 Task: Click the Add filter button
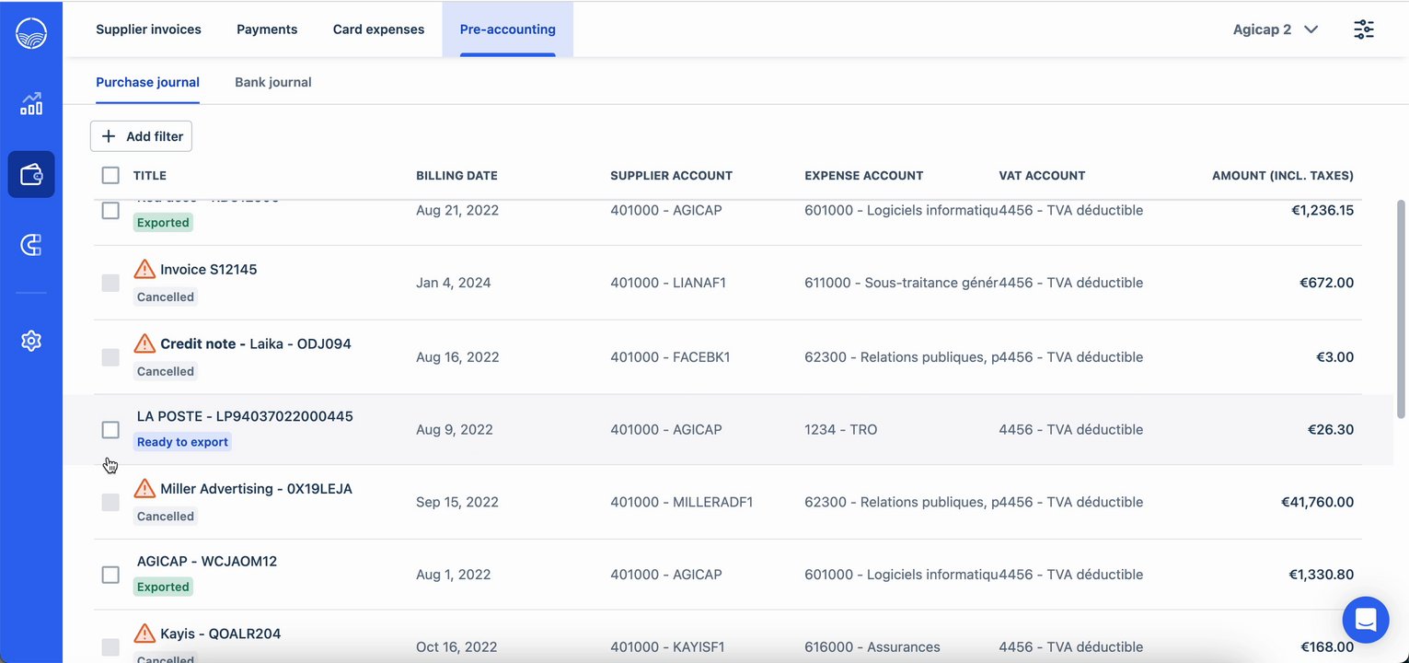(142, 136)
